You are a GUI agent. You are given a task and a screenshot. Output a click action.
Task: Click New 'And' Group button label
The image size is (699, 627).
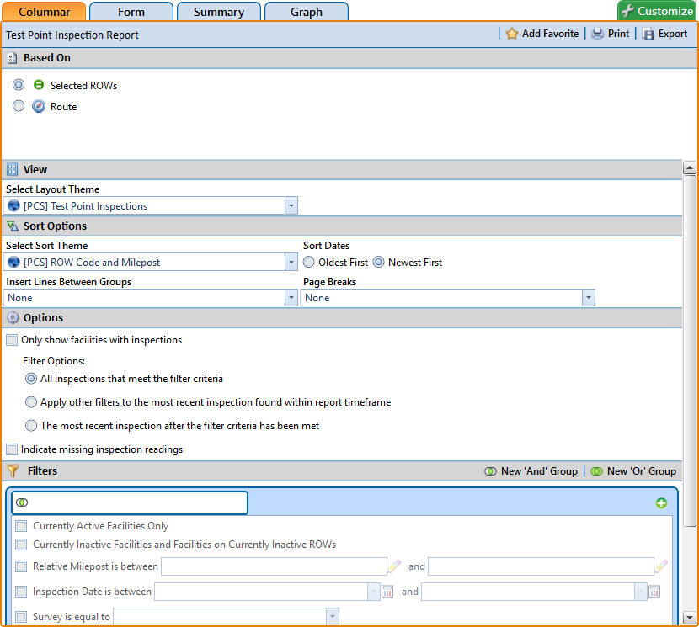[539, 471]
